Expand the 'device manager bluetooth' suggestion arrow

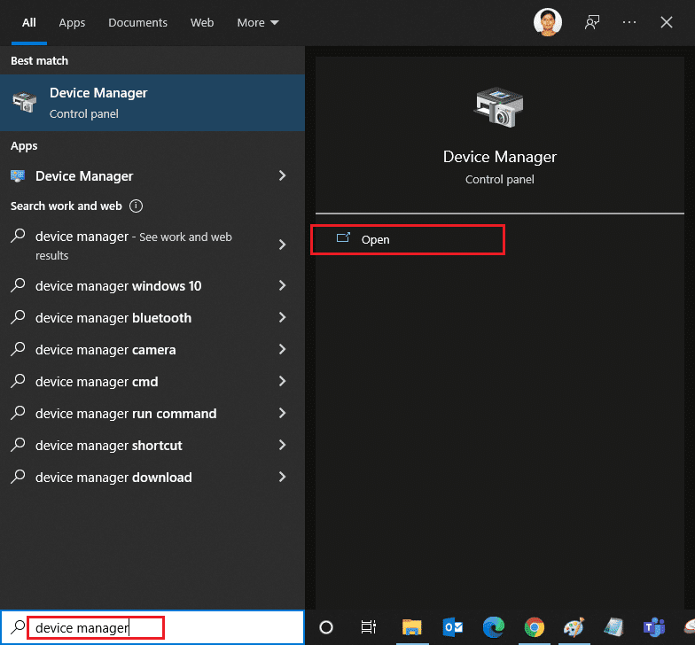click(282, 318)
